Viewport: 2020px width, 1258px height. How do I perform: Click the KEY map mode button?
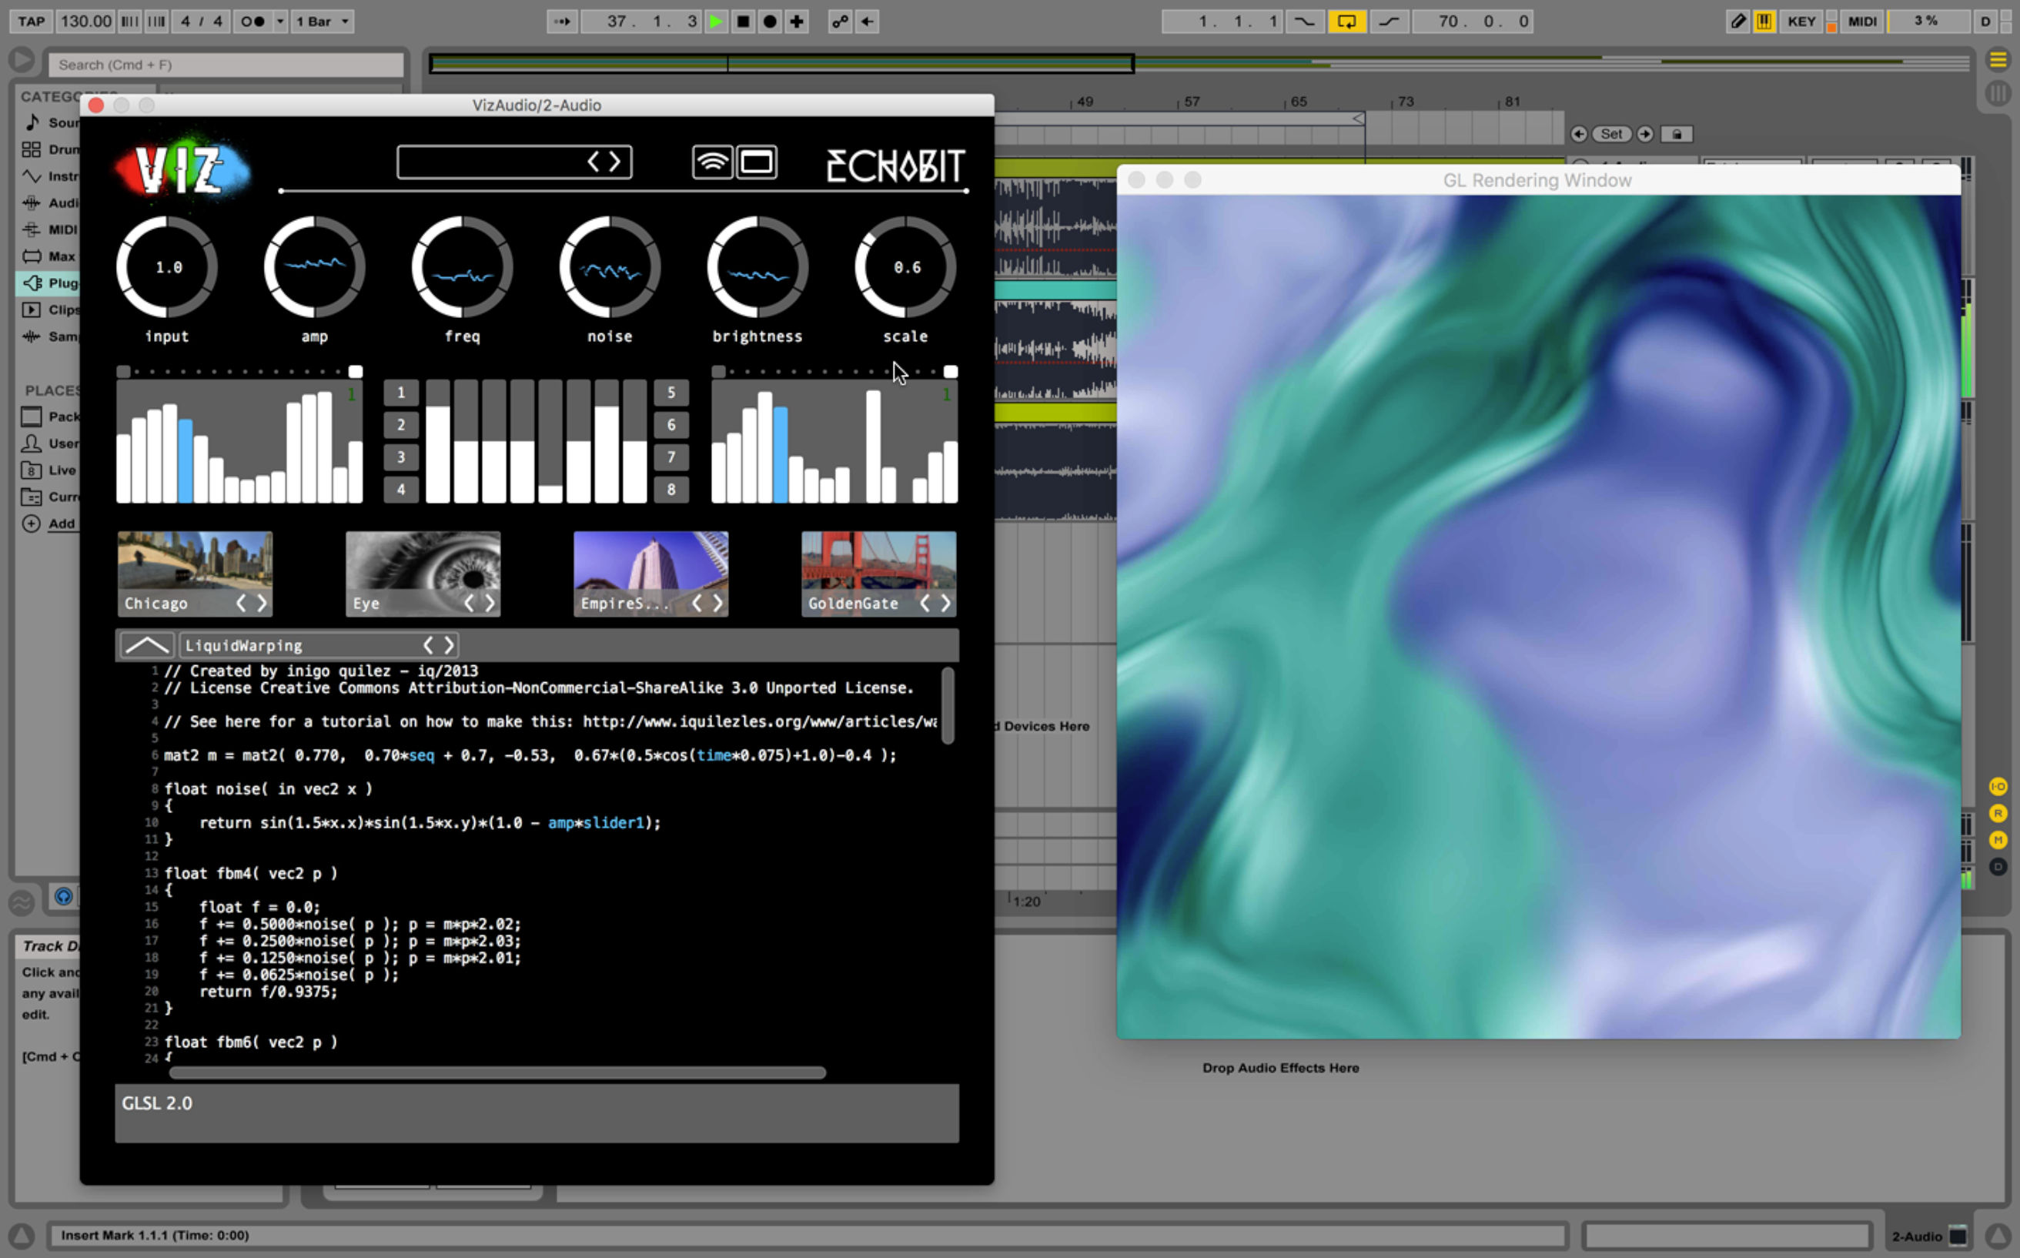click(x=1801, y=22)
